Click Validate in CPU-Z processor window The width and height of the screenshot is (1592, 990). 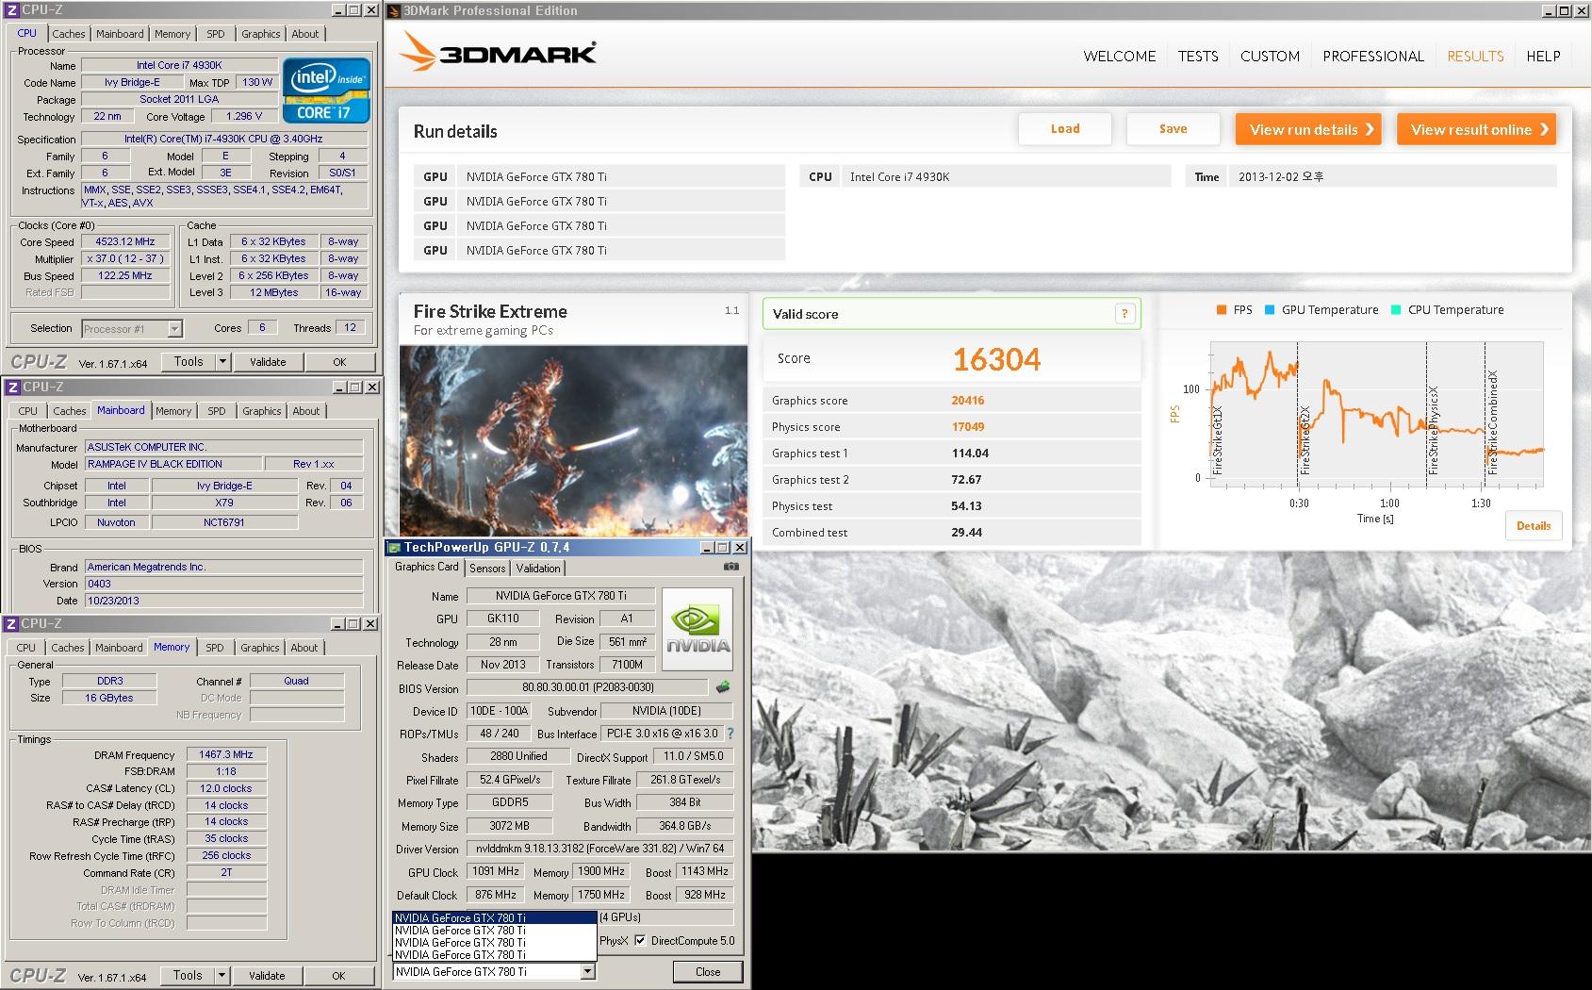coord(268,361)
